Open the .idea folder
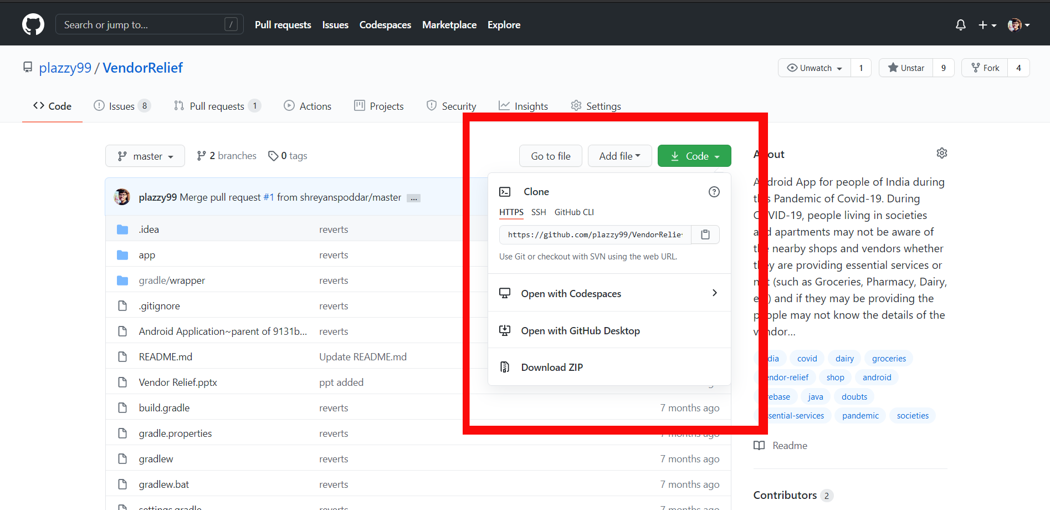 [148, 229]
